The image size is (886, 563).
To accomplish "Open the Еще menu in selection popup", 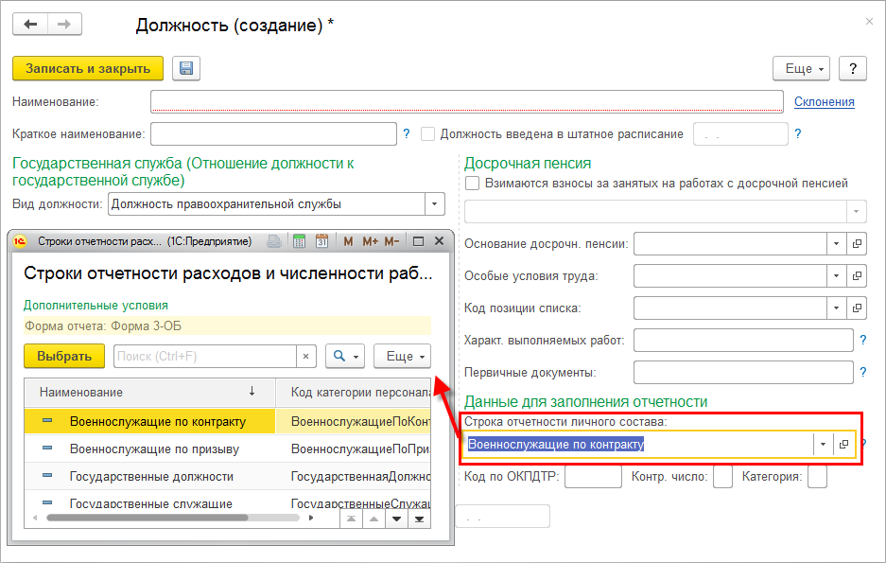I will tap(402, 357).
